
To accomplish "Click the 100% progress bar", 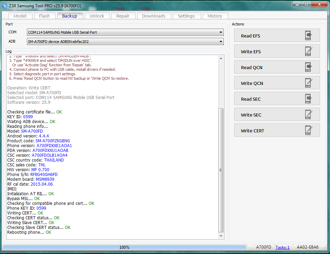I will [124, 247].
